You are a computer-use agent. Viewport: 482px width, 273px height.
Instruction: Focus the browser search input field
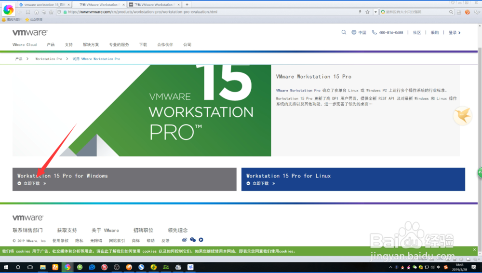coord(416,12)
